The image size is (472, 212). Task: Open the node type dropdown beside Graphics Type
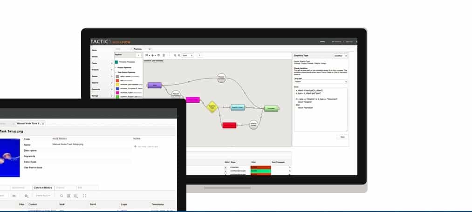(x=340, y=55)
